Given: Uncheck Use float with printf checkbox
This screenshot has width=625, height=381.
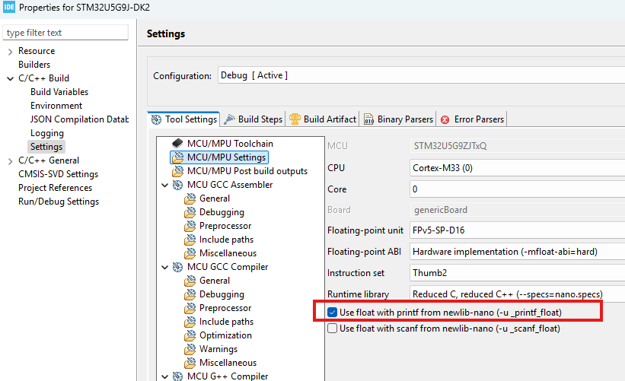Looking at the screenshot, I should point(332,313).
